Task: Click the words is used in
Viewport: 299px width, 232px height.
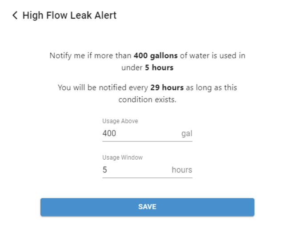Action: point(230,56)
